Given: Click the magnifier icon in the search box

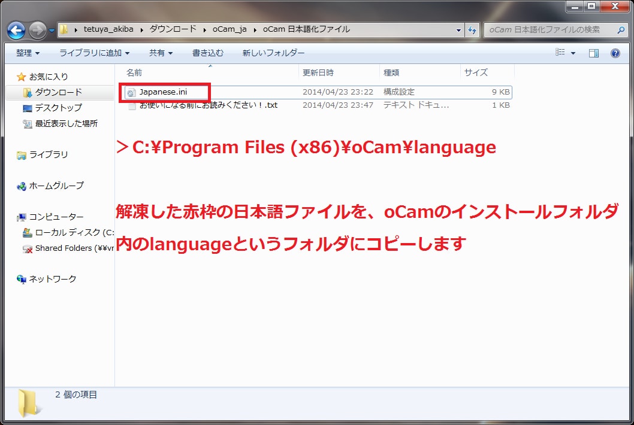Looking at the screenshot, I should pos(621,29).
